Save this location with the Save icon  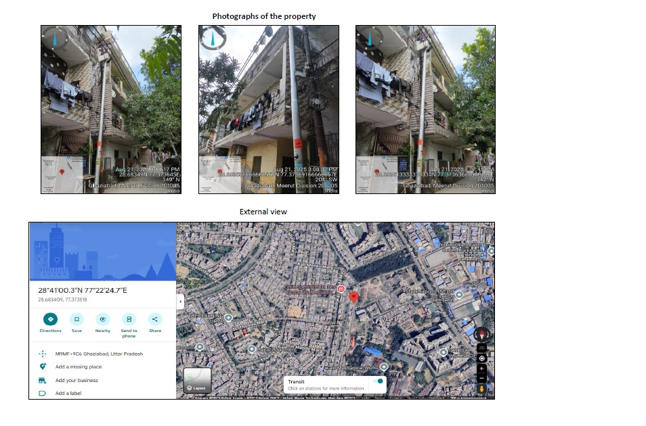tap(77, 319)
